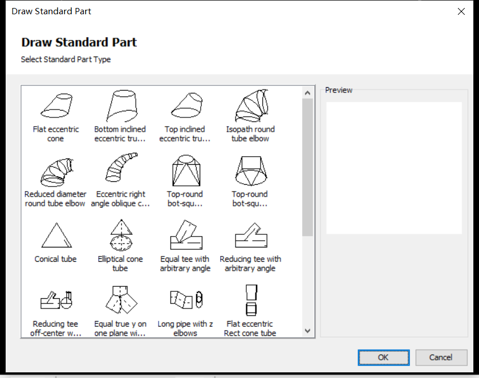Click 'Equal tee with arbitrary angle' label
The image size is (479, 378).
click(x=185, y=263)
